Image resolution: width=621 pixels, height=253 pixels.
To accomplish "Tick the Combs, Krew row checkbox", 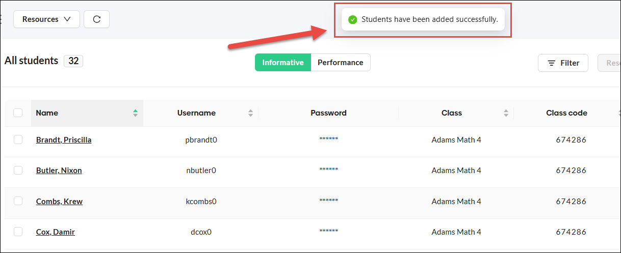I will point(18,201).
